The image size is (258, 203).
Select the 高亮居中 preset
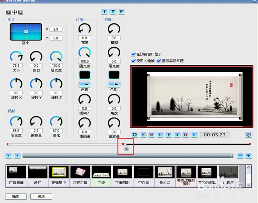[59, 176]
